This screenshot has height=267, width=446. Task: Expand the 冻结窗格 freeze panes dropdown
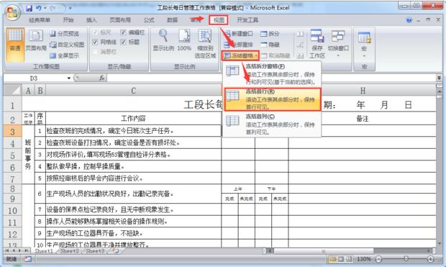240,55
